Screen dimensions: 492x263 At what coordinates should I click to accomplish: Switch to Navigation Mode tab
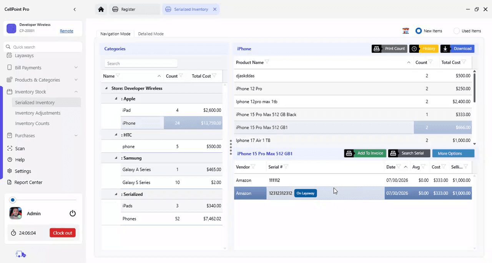click(115, 34)
